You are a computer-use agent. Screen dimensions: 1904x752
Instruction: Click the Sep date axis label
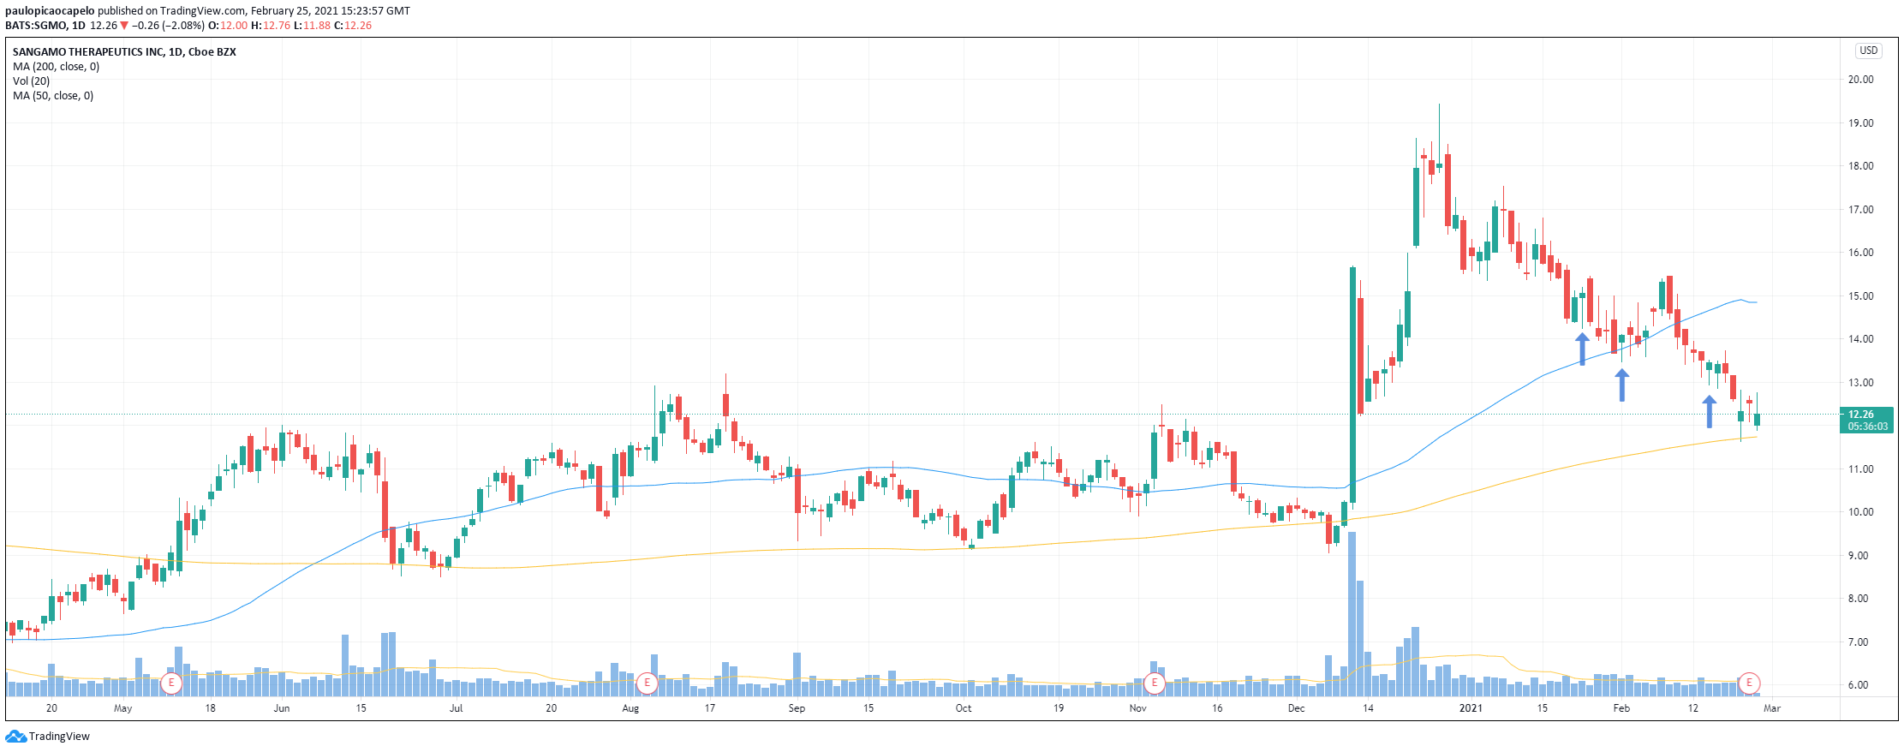(x=797, y=708)
